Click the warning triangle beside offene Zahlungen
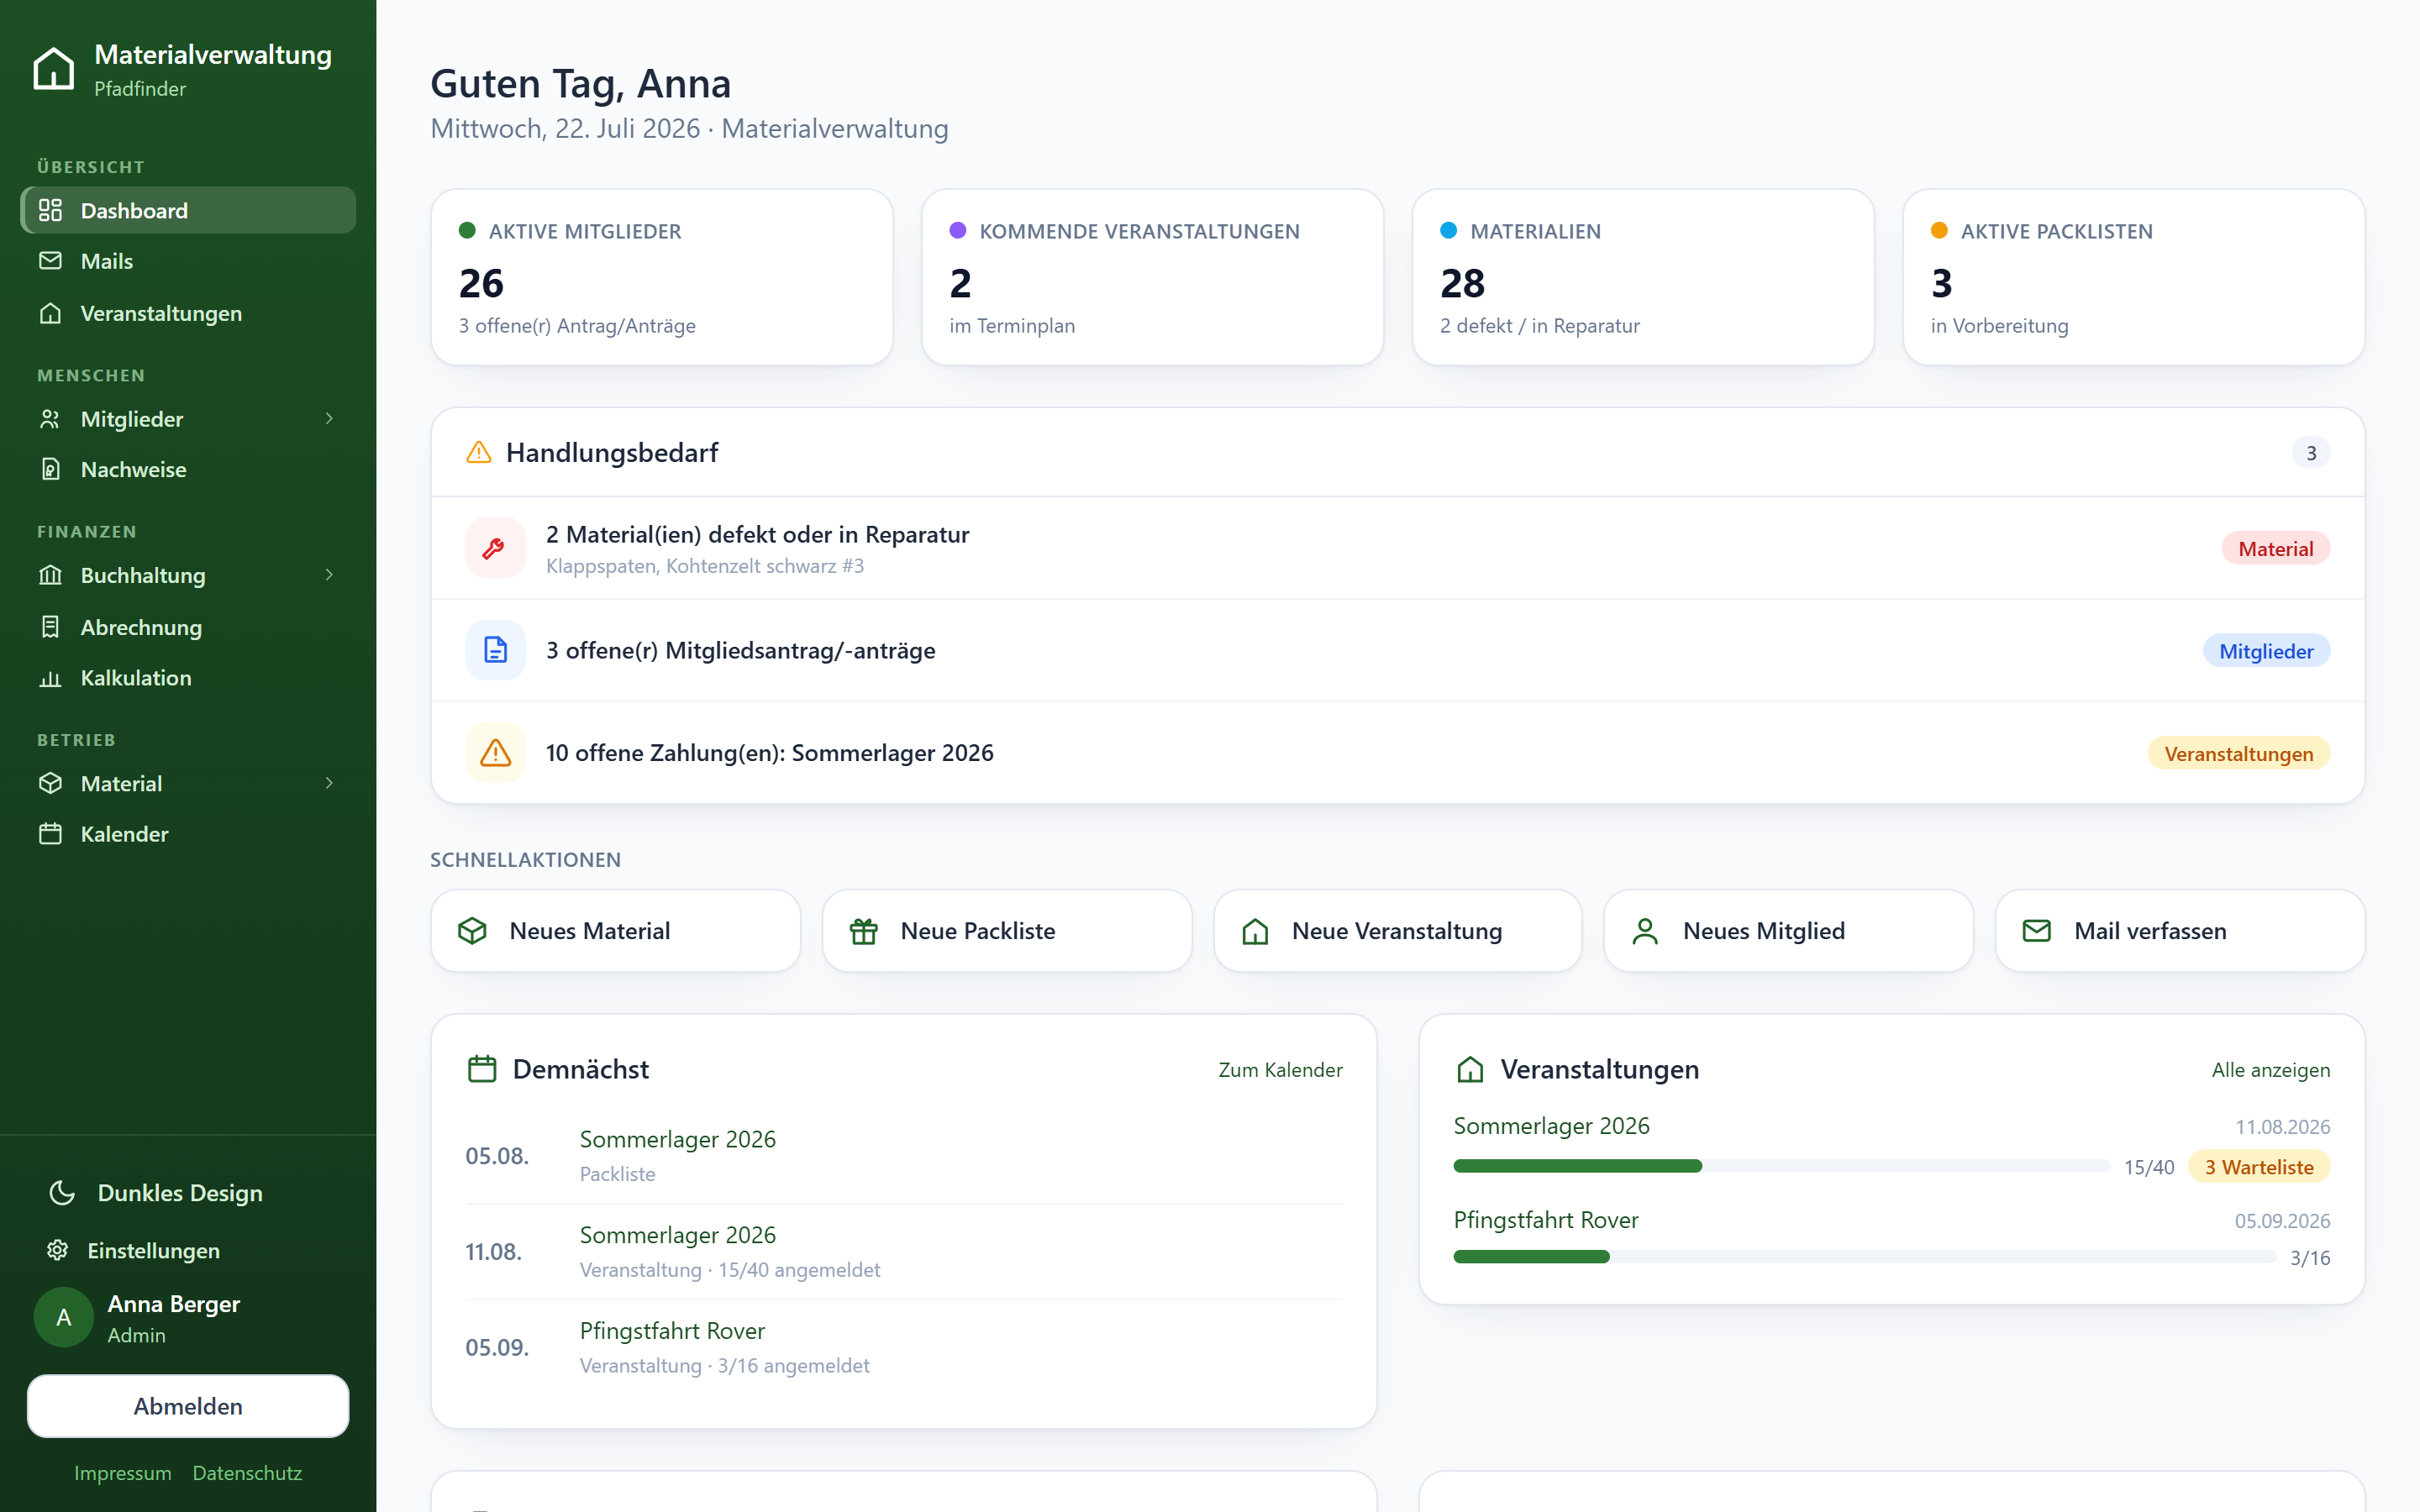 495,753
